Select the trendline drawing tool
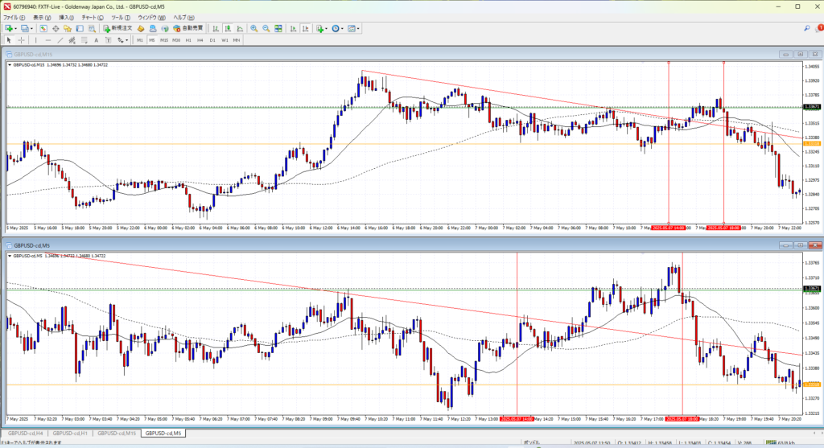824x448 pixels. coord(60,39)
